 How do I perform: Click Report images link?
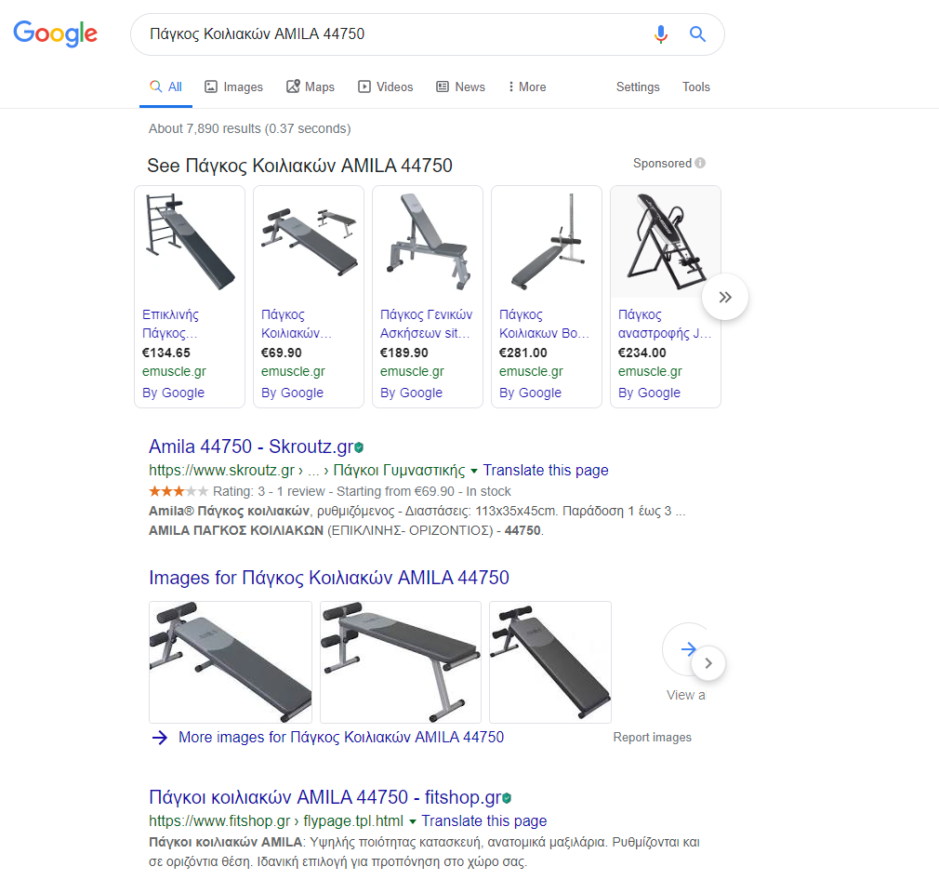tap(652, 738)
